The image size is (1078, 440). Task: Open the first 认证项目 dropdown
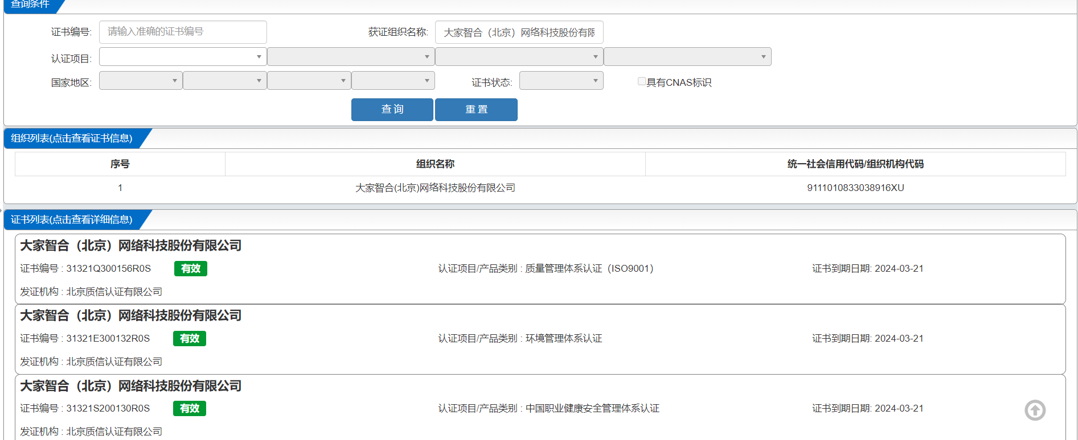pyautogui.click(x=183, y=57)
